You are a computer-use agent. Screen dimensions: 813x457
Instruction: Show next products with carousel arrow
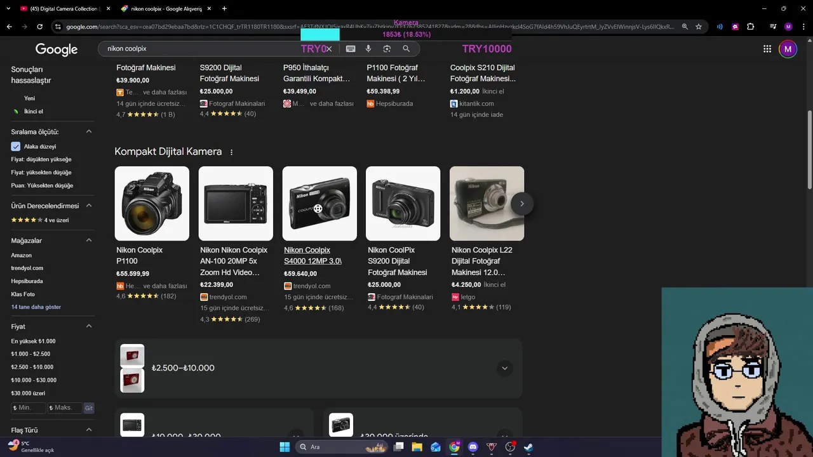point(522,204)
